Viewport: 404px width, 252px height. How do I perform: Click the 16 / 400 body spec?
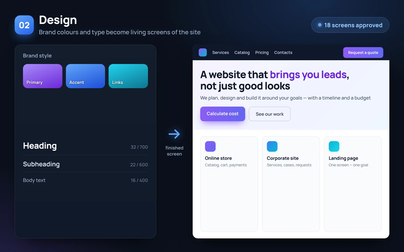pyautogui.click(x=139, y=180)
